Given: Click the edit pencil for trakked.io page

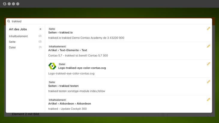Looking at the screenshot, I should tap(208, 28).
